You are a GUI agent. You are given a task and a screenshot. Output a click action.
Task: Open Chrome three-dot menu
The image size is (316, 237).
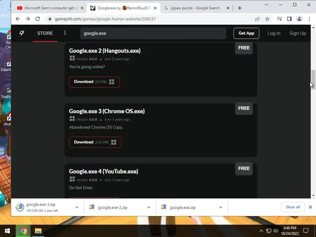(x=309, y=19)
